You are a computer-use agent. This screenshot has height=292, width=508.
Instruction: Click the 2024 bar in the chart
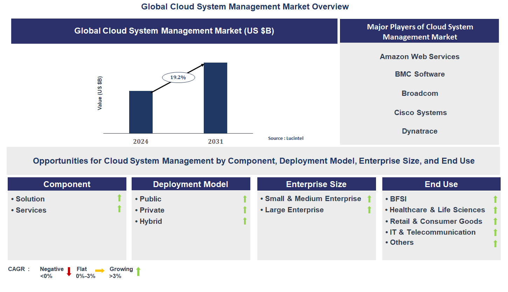point(141,112)
